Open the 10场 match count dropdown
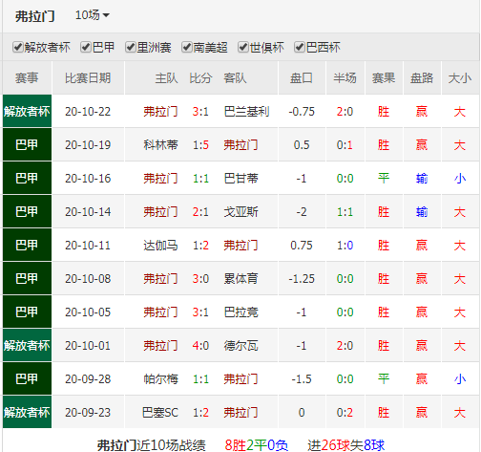The width and height of the screenshot is (481, 452). coord(93,15)
